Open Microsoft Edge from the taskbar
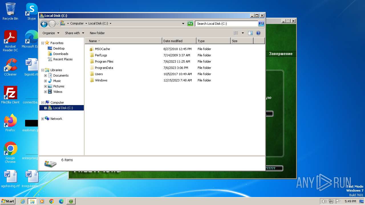 61,201
